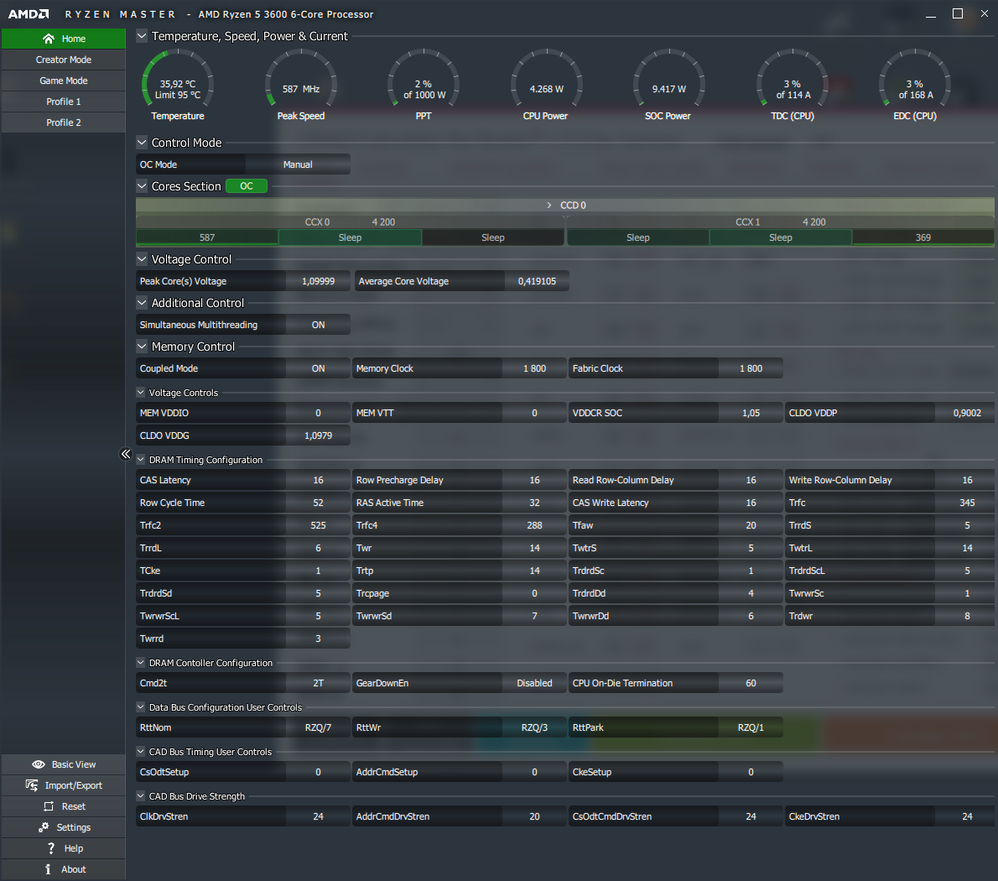Viewport: 998px width, 881px height.
Task: Click the Reset button label
Action: (74, 806)
